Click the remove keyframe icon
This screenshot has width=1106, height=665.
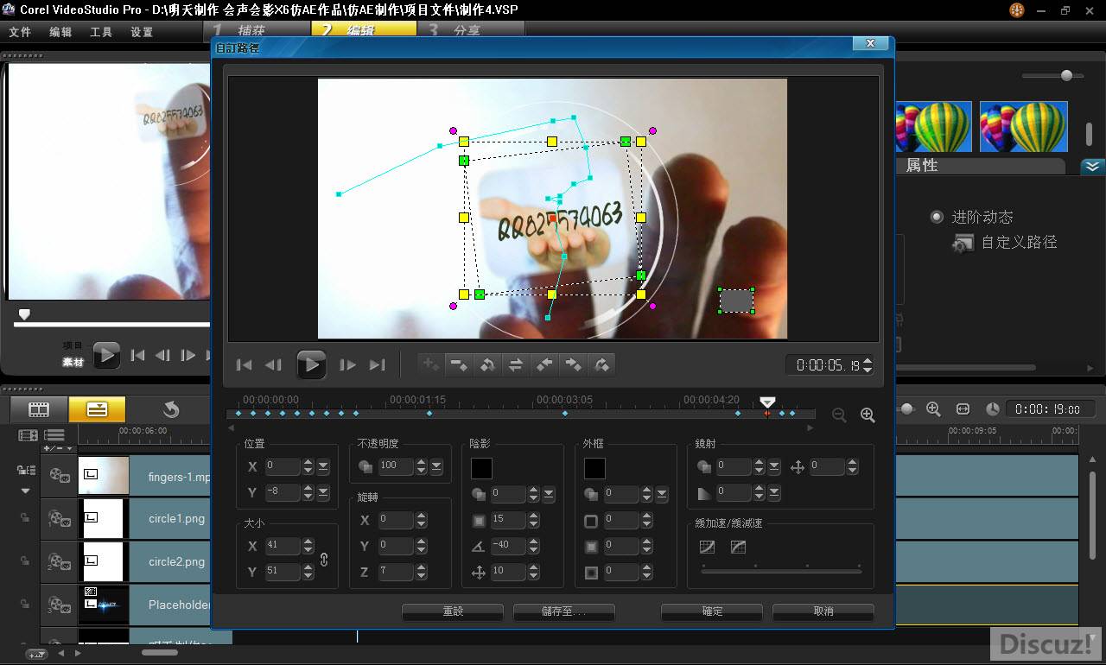[x=459, y=364]
